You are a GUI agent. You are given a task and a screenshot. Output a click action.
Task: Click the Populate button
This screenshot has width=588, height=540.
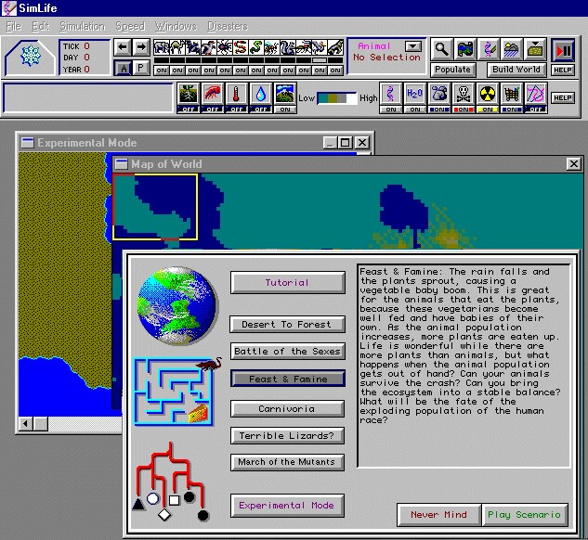452,70
